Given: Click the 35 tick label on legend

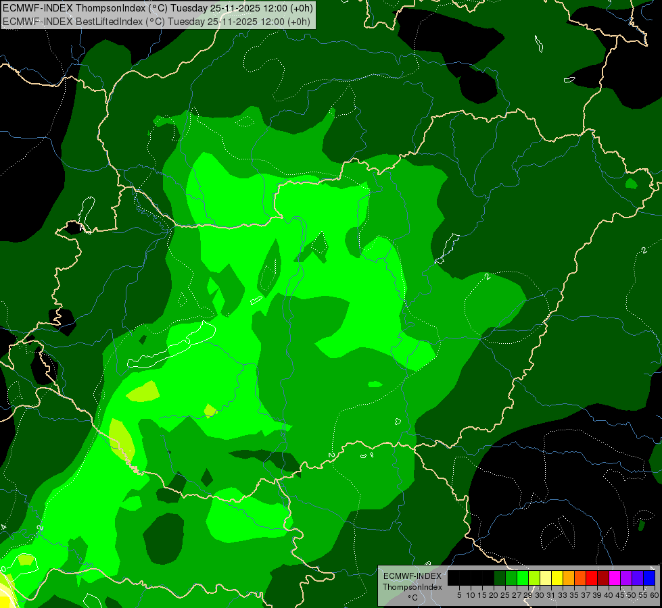Looking at the screenshot, I should (x=574, y=595).
